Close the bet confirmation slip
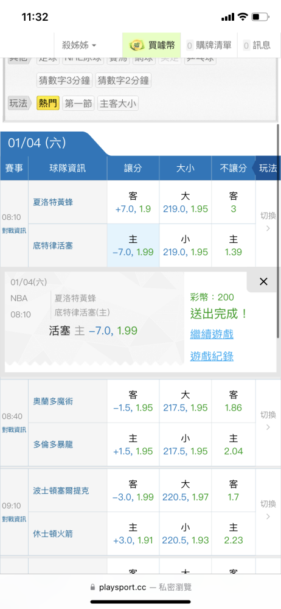 pos(263,281)
